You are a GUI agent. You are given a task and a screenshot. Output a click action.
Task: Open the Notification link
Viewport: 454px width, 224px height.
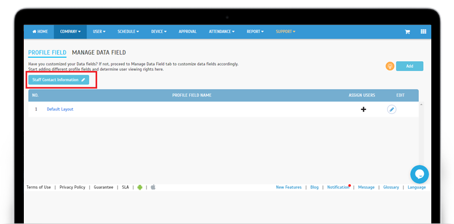click(338, 187)
